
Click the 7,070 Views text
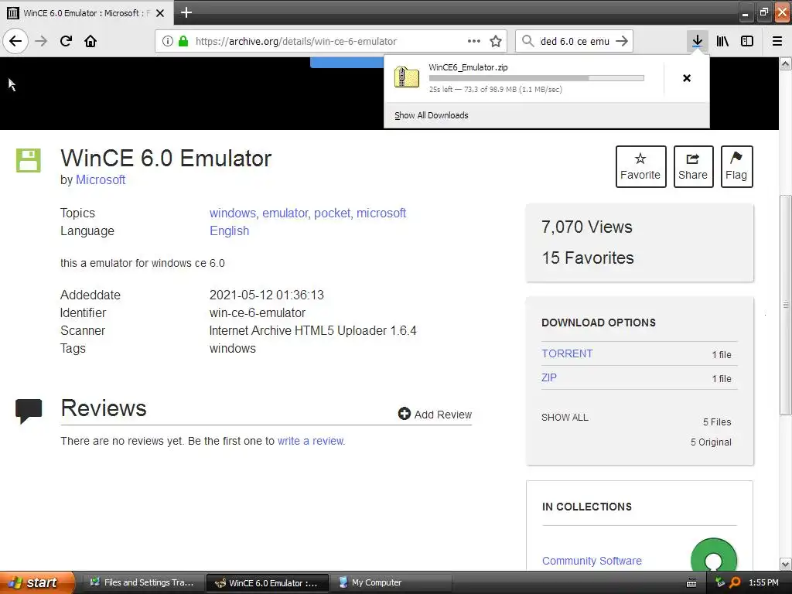click(x=586, y=227)
